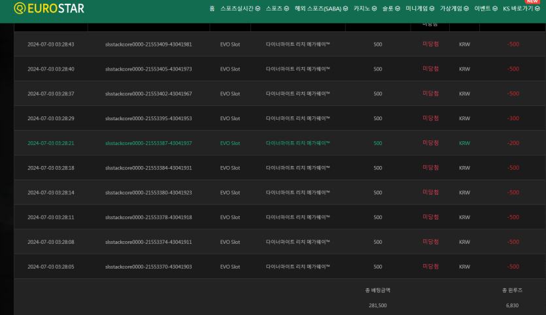This screenshot has height=315, width=546.
Task: Open the 홈 menu item
Action: [212, 8]
